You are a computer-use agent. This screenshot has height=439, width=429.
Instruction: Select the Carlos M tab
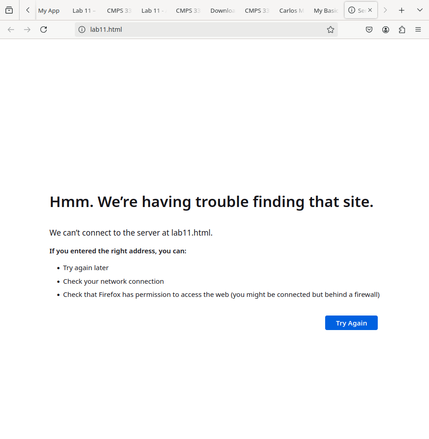pyautogui.click(x=291, y=10)
